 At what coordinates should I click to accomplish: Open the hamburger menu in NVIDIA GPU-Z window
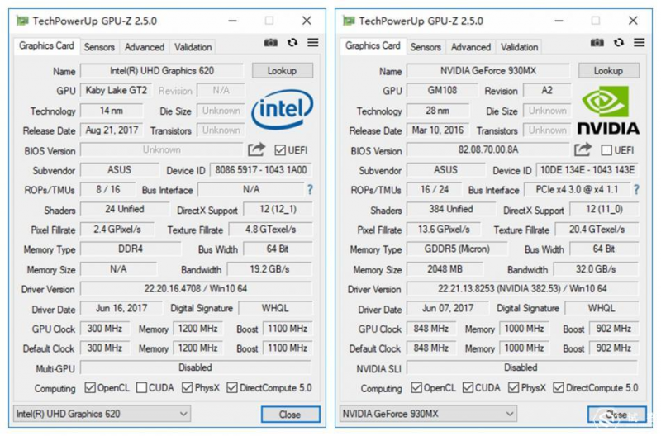click(x=639, y=43)
